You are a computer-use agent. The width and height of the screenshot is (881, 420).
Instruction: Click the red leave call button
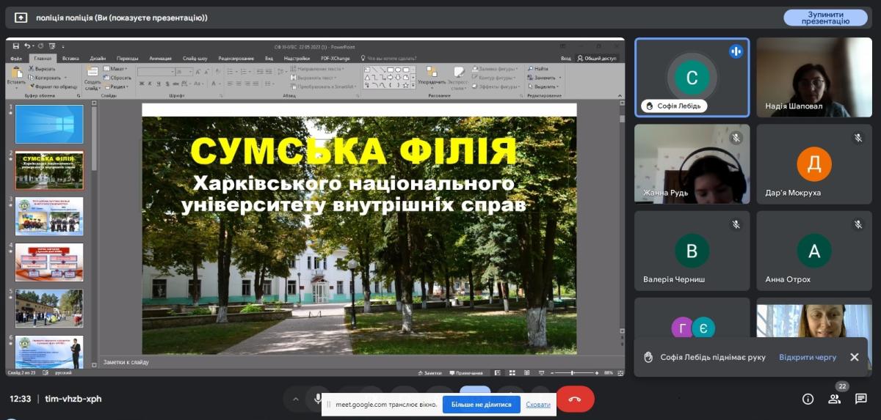tap(575, 399)
